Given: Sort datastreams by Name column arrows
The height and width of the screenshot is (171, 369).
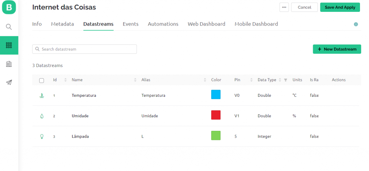Looking at the screenshot, I should pyautogui.click(x=135, y=80).
